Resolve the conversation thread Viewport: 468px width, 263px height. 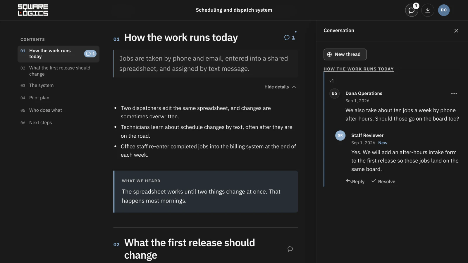[383, 181]
